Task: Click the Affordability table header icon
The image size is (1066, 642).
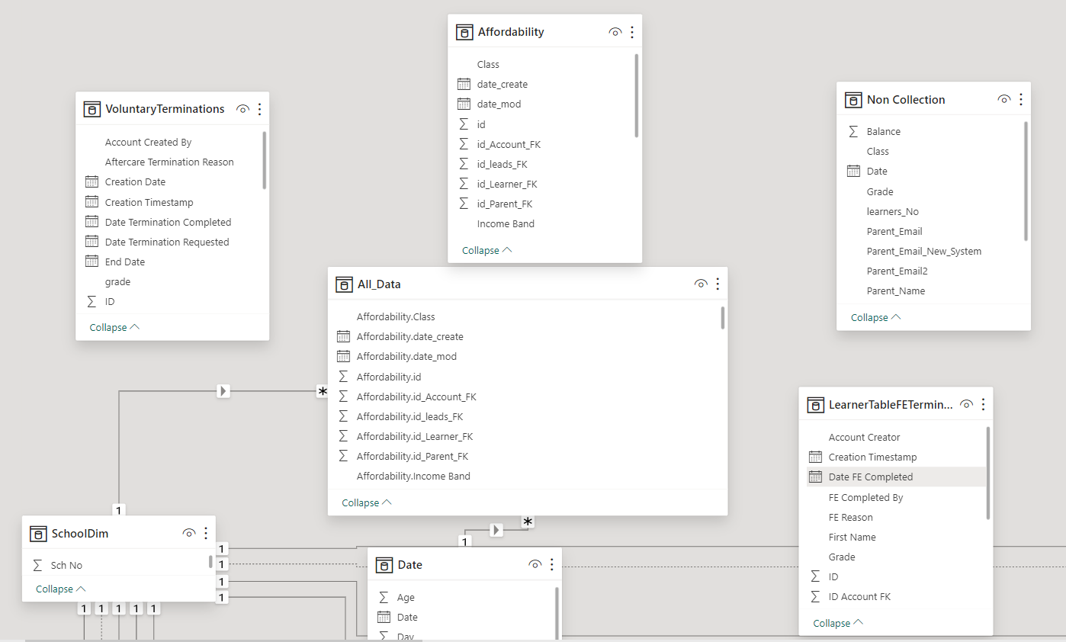Action: [464, 32]
